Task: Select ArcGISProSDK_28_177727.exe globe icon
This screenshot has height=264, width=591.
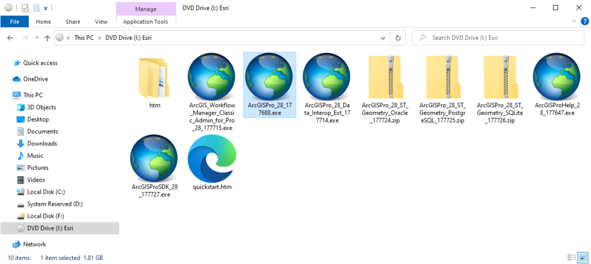Action: (154, 158)
